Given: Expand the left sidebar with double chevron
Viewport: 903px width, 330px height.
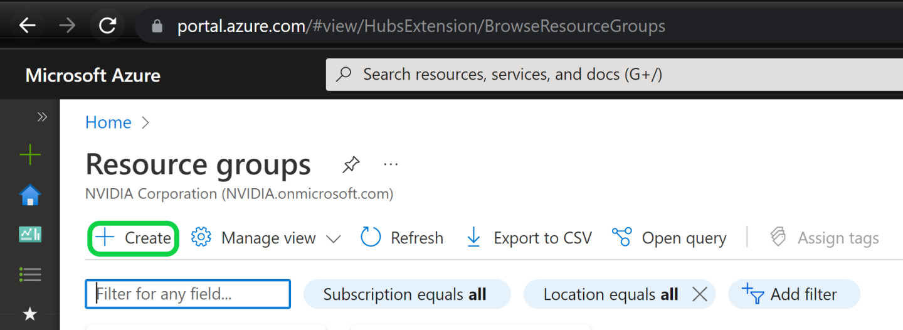Looking at the screenshot, I should 42,117.
